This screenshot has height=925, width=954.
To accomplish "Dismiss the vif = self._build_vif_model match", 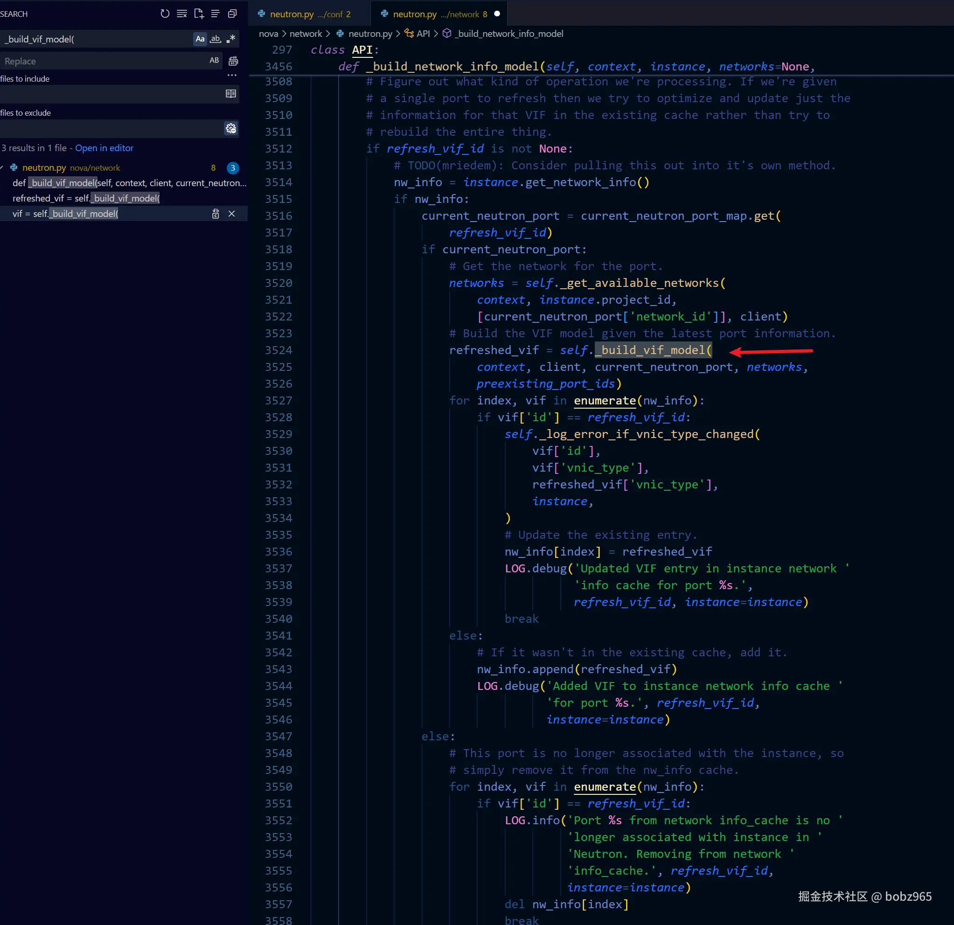I will pos(232,214).
